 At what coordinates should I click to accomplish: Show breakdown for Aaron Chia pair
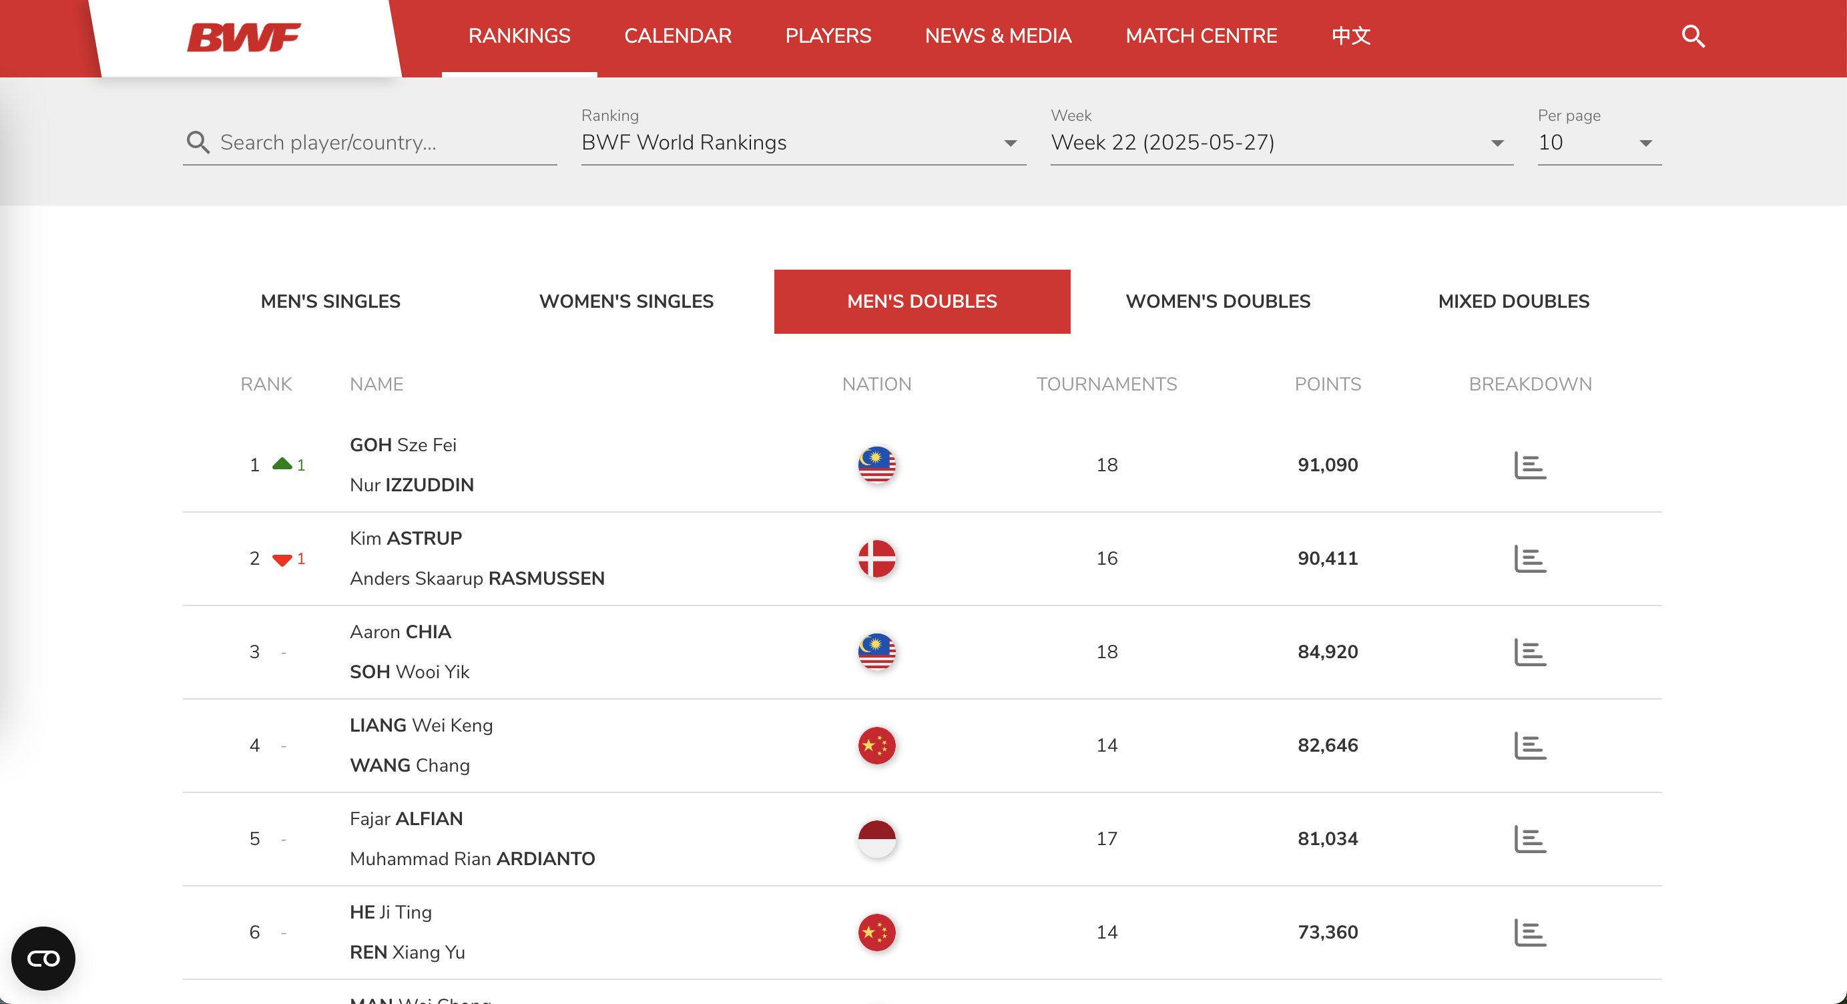pyautogui.click(x=1529, y=652)
